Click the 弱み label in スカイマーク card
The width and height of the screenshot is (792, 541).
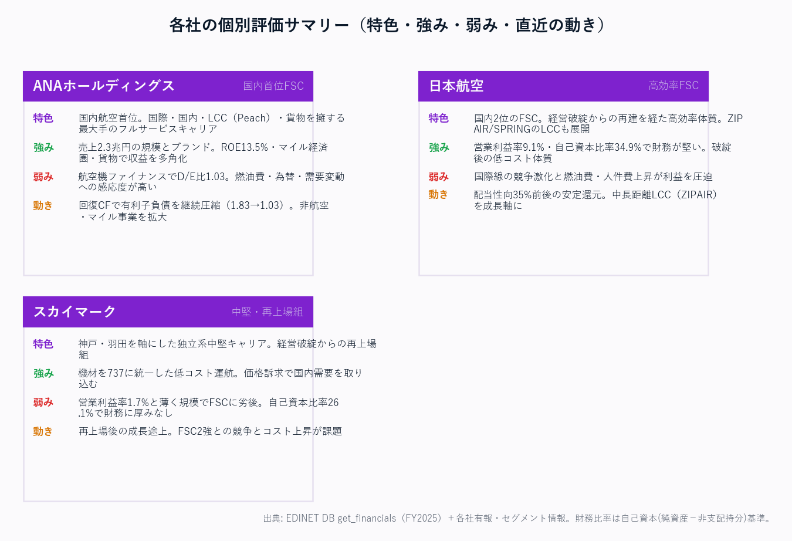coord(43,402)
